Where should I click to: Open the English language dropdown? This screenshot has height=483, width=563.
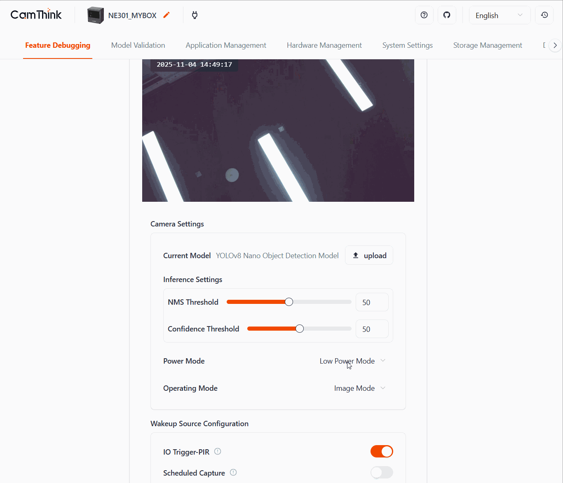pyautogui.click(x=499, y=15)
